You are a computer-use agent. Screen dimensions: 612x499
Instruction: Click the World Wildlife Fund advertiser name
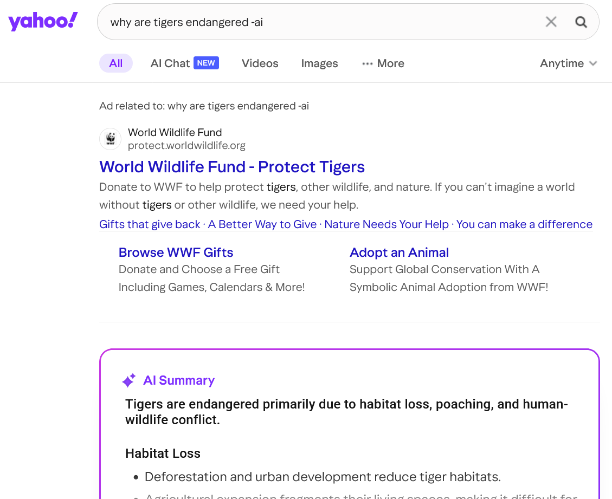[x=175, y=133]
